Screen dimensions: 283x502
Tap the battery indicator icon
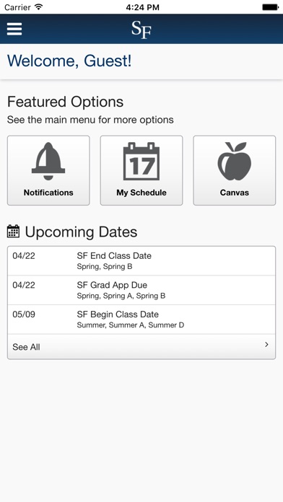(270, 6)
